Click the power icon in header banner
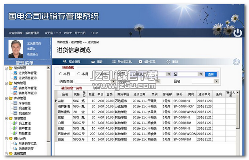 (238, 32)
